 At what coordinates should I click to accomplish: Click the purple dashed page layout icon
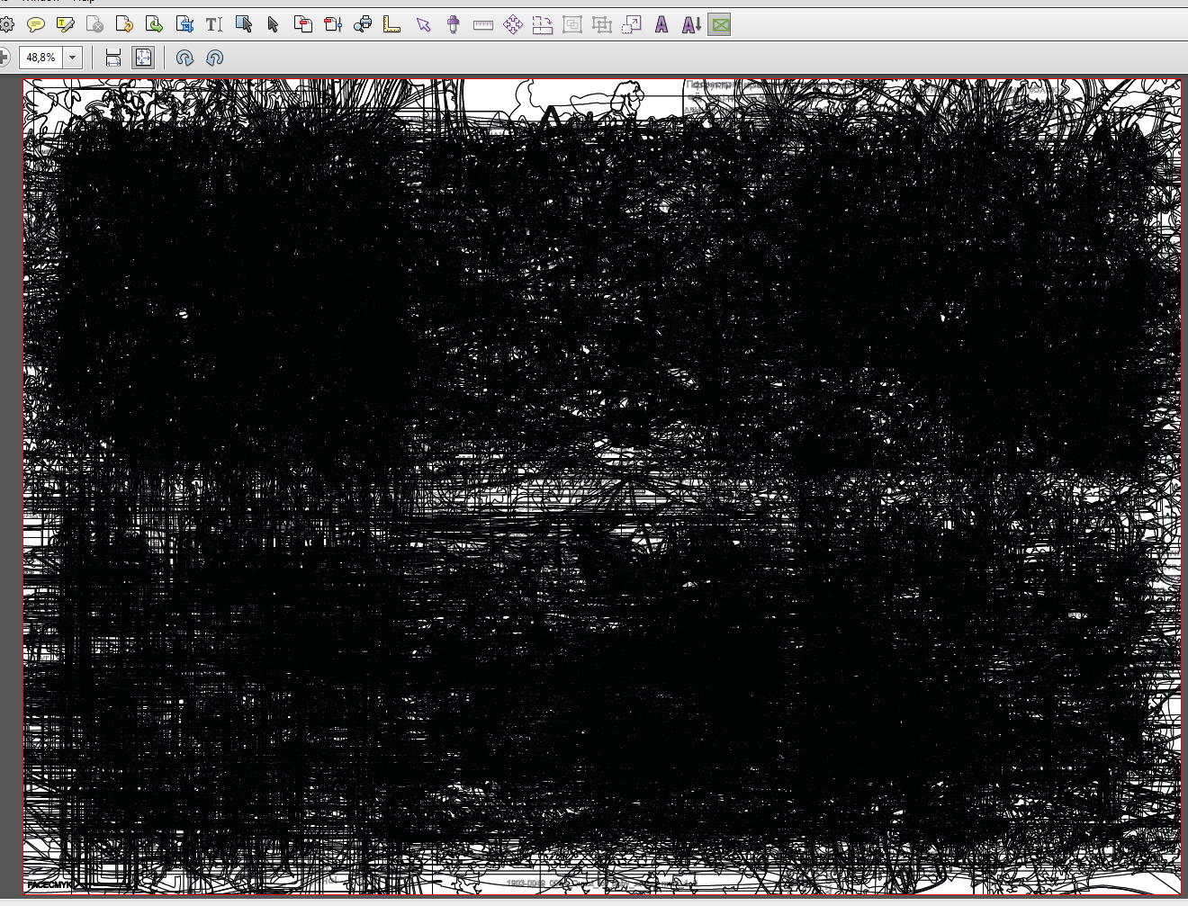click(543, 25)
